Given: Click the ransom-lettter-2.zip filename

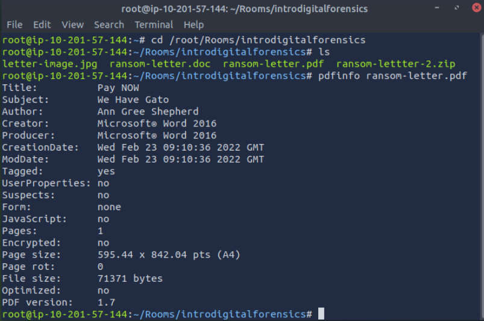Looking at the screenshot, I should pyautogui.click(x=395, y=64).
